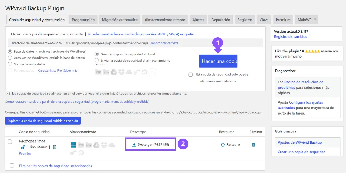Select the disabled Personalizado radio option
The image size is (346, 173).
[x=10, y=70]
